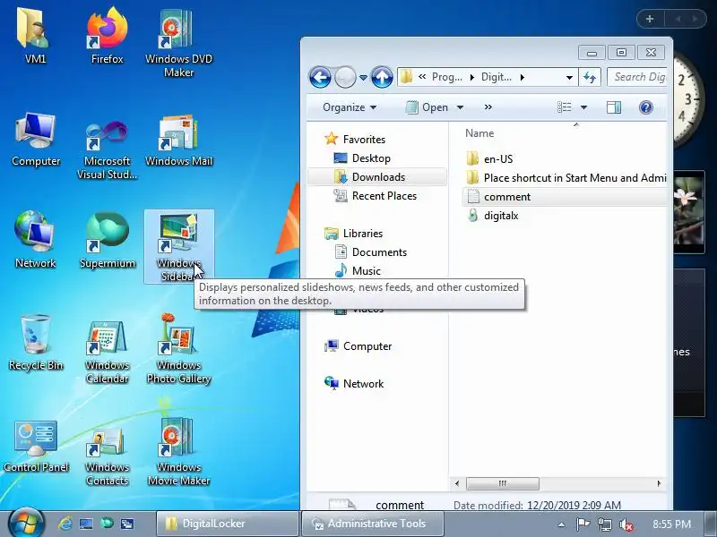Select the Windows Mail desktop shortcut
Screen dimensions: 717x537
click(178, 141)
